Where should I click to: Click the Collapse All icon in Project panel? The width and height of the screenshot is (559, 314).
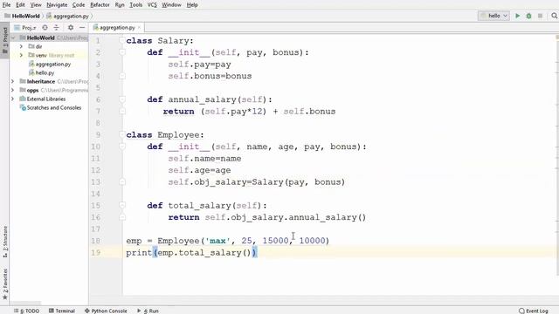[56, 27]
